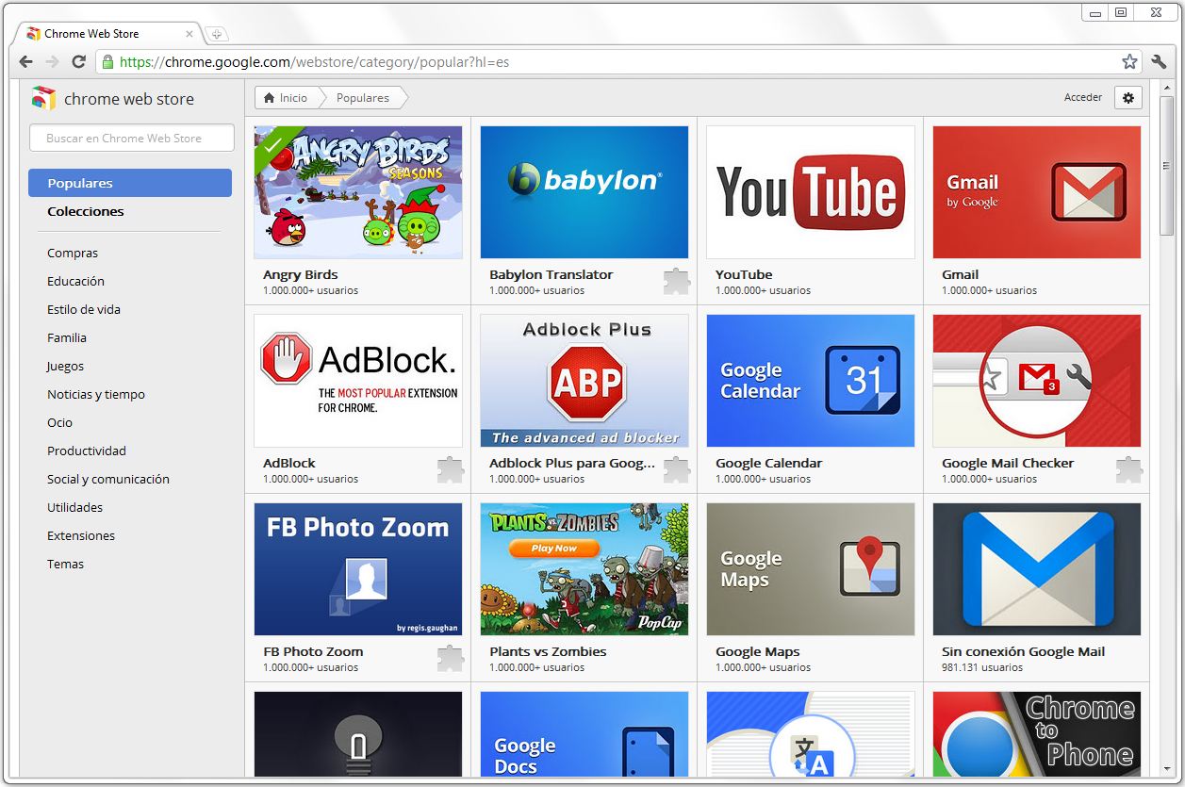Select the Populares sidebar item
This screenshot has width=1185, height=787.
[130, 183]
